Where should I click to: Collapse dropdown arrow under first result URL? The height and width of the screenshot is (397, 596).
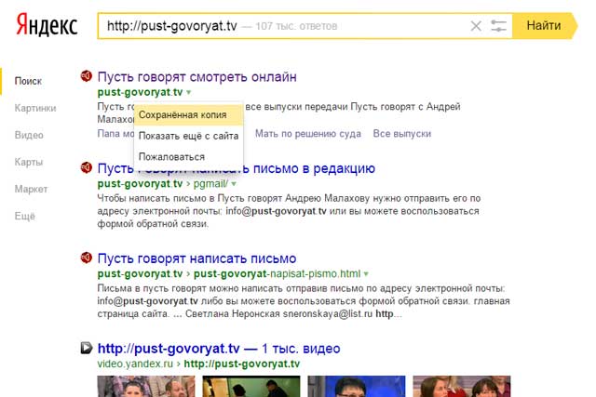tap(187, 93)
